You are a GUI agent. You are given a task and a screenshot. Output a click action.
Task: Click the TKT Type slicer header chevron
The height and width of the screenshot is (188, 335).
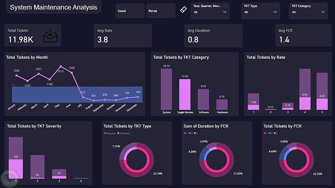click(276, 6)
